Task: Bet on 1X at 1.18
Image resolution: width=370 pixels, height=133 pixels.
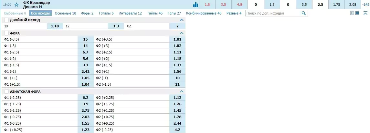Action: [x=55, y=26]
